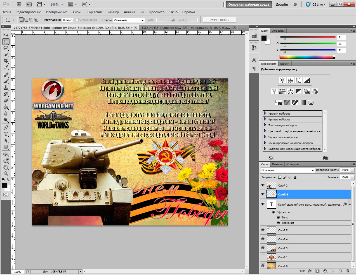The image size is (356, 275).
Task: Select the Horizontal Type tool
Action: pos(6,134)
